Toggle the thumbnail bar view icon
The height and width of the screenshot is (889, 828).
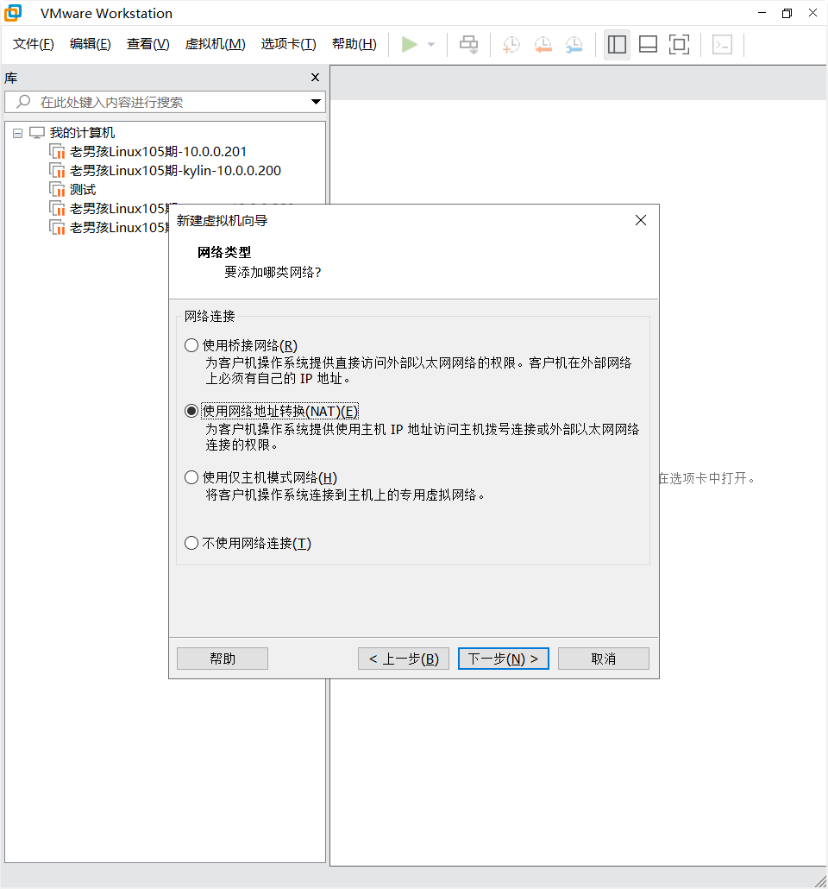click(x=648, y=44)
